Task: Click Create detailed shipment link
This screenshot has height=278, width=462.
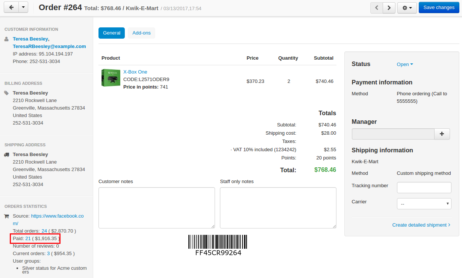Action: 421,225
